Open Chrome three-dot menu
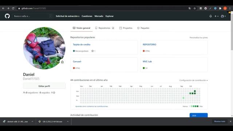Image resolution: width=233 pixels, height=131 pixels. click(230, 8)
